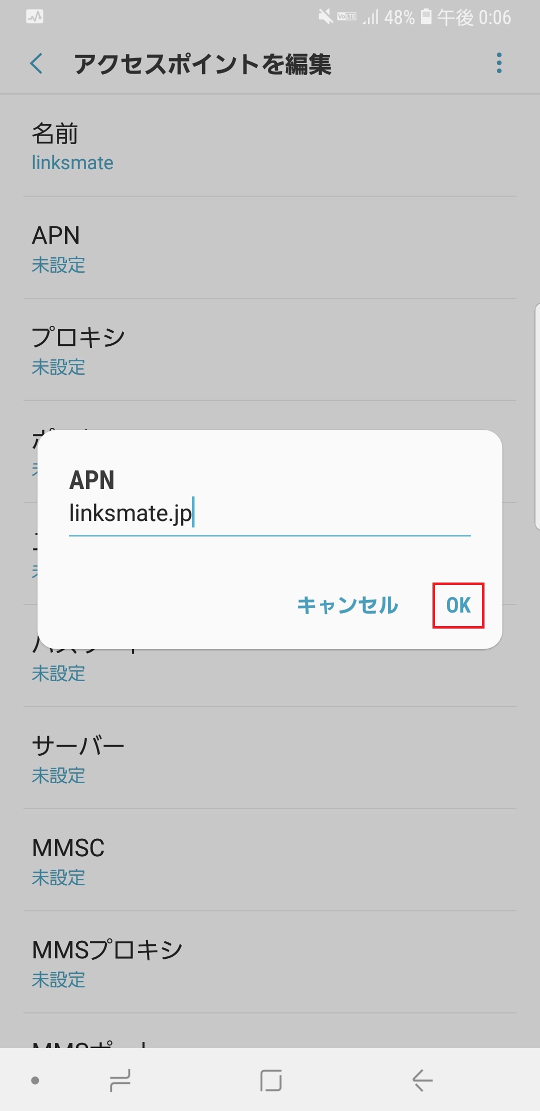Open the プロキシ setting marked 未設定
The width and height of the screenshot is (540, 1111).
(270, 350)
